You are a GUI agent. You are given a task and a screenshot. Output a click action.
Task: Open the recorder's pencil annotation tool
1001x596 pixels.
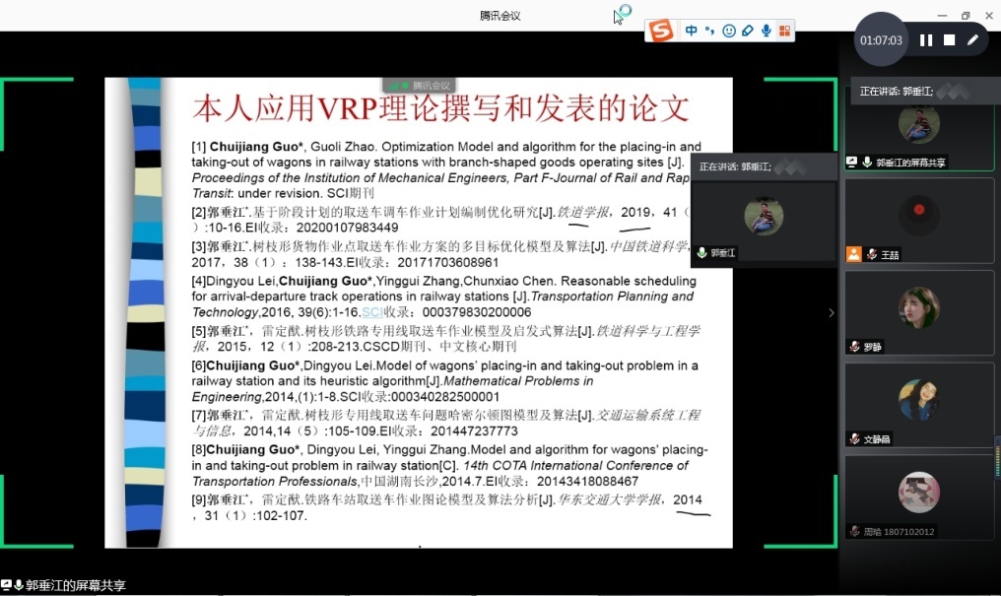972,40
